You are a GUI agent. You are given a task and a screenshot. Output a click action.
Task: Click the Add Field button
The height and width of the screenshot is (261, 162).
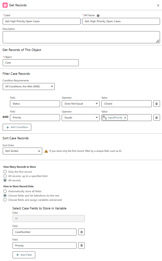pyautogui.click(x=24, y=255)
